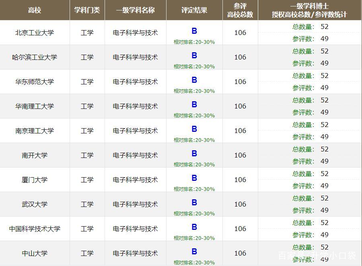The height and width of the screenshot is (266, 362).
Task: Click "参评数: 49" in the 哈尔滨工业大学 row
Action: point(310,63)
